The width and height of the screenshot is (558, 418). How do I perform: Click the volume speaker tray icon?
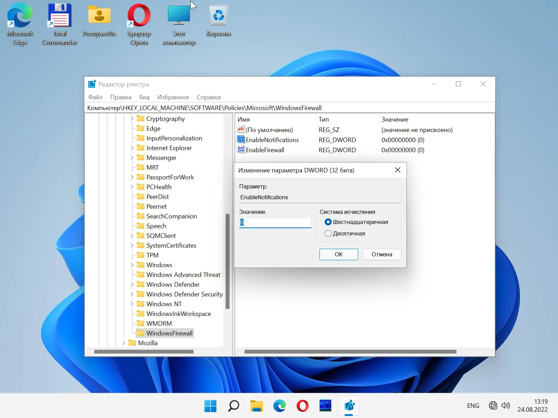[x=505, y=405]
